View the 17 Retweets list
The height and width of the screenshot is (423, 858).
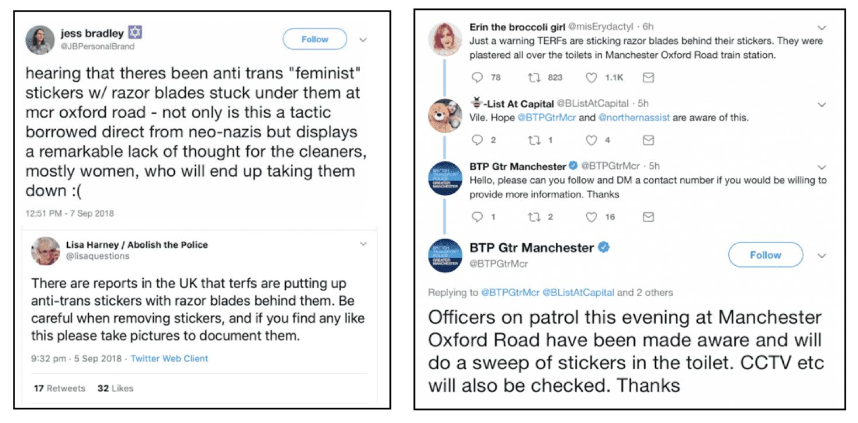click(59, 388)
